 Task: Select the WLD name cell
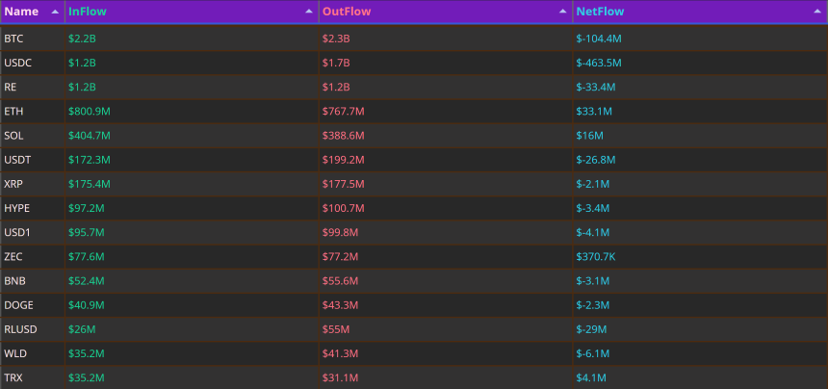point(33,353)
